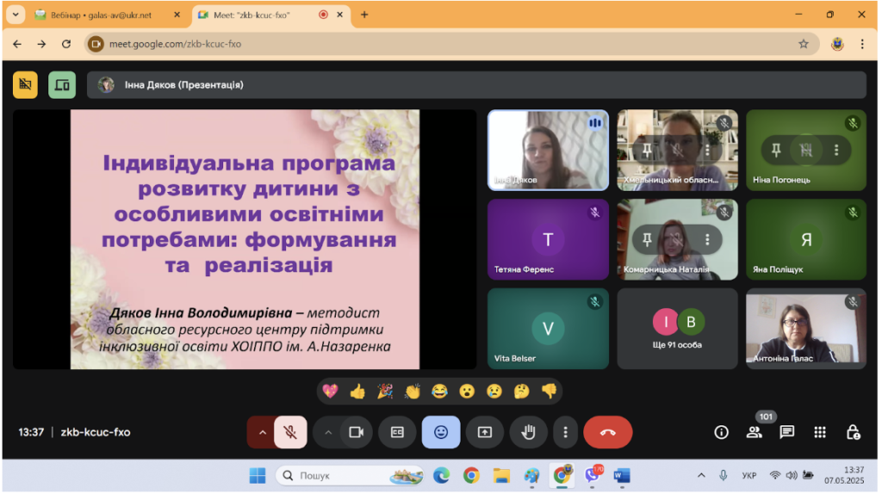The height and width of the screenshot is (494, 882).
Task: Expand audio settings arrow beside microphone
Action: [262, 433]
